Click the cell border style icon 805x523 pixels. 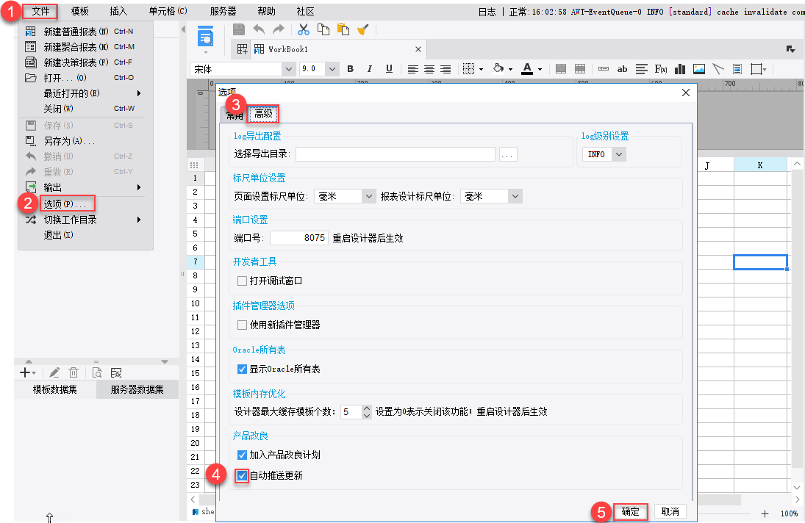point(468,69)
